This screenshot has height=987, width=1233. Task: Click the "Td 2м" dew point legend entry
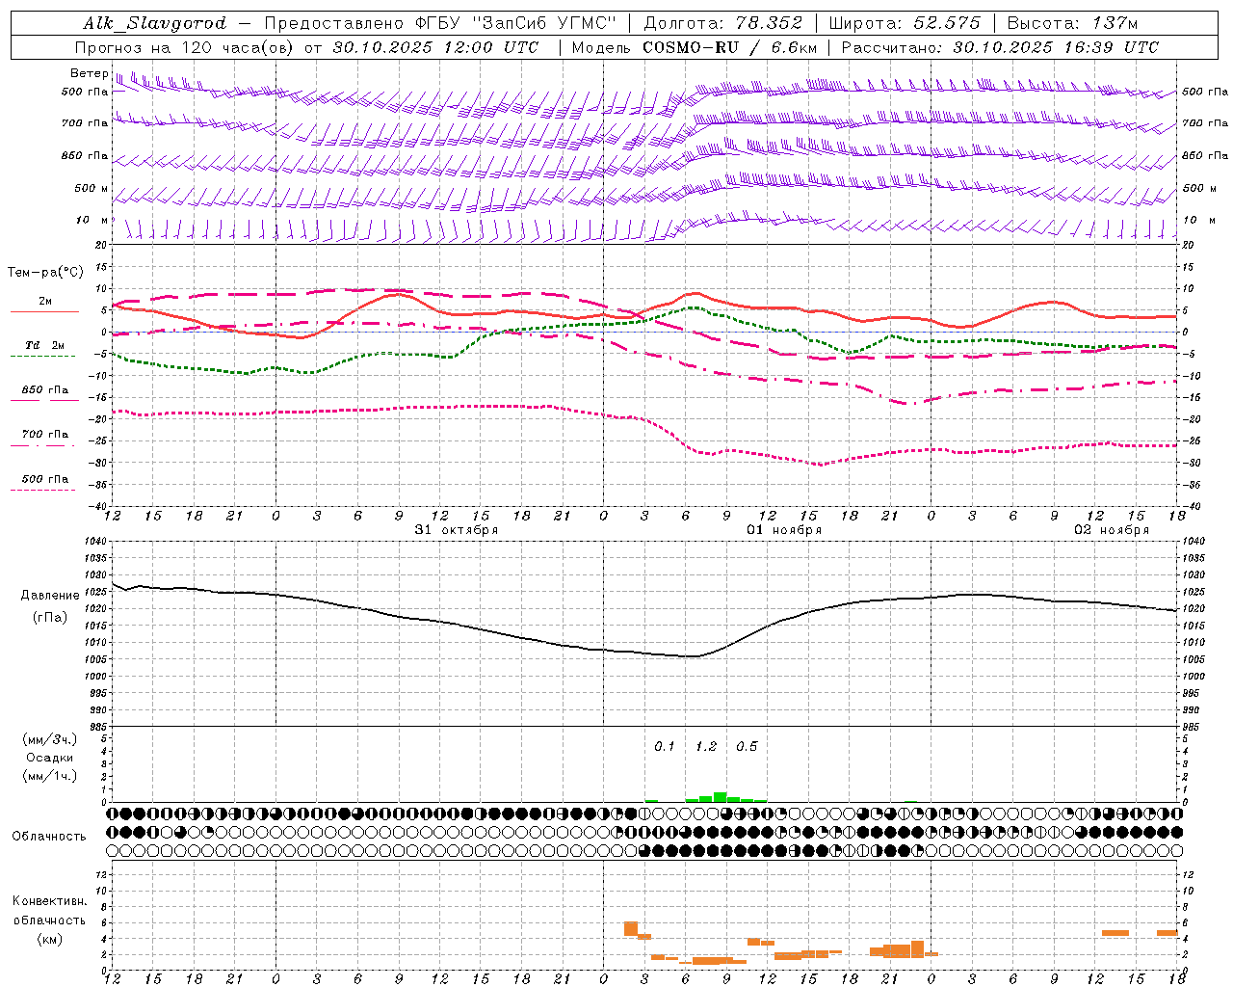[44, 345]
